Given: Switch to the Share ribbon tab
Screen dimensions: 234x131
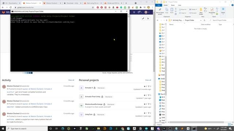Looking at the screenshot, I should pyautogui.click(x=173, y=5).
